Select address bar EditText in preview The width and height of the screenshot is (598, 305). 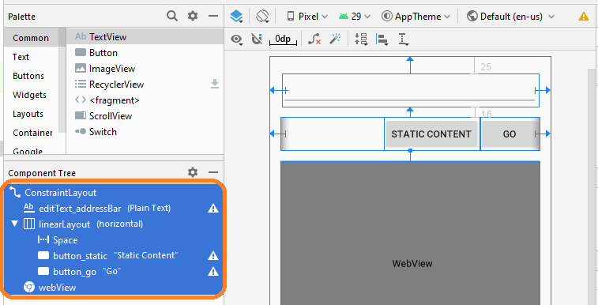tap(411, 90)
